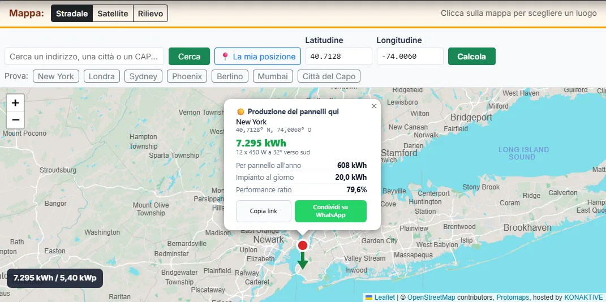Switch map to Stradale view
606x302 pixels.
72,14
